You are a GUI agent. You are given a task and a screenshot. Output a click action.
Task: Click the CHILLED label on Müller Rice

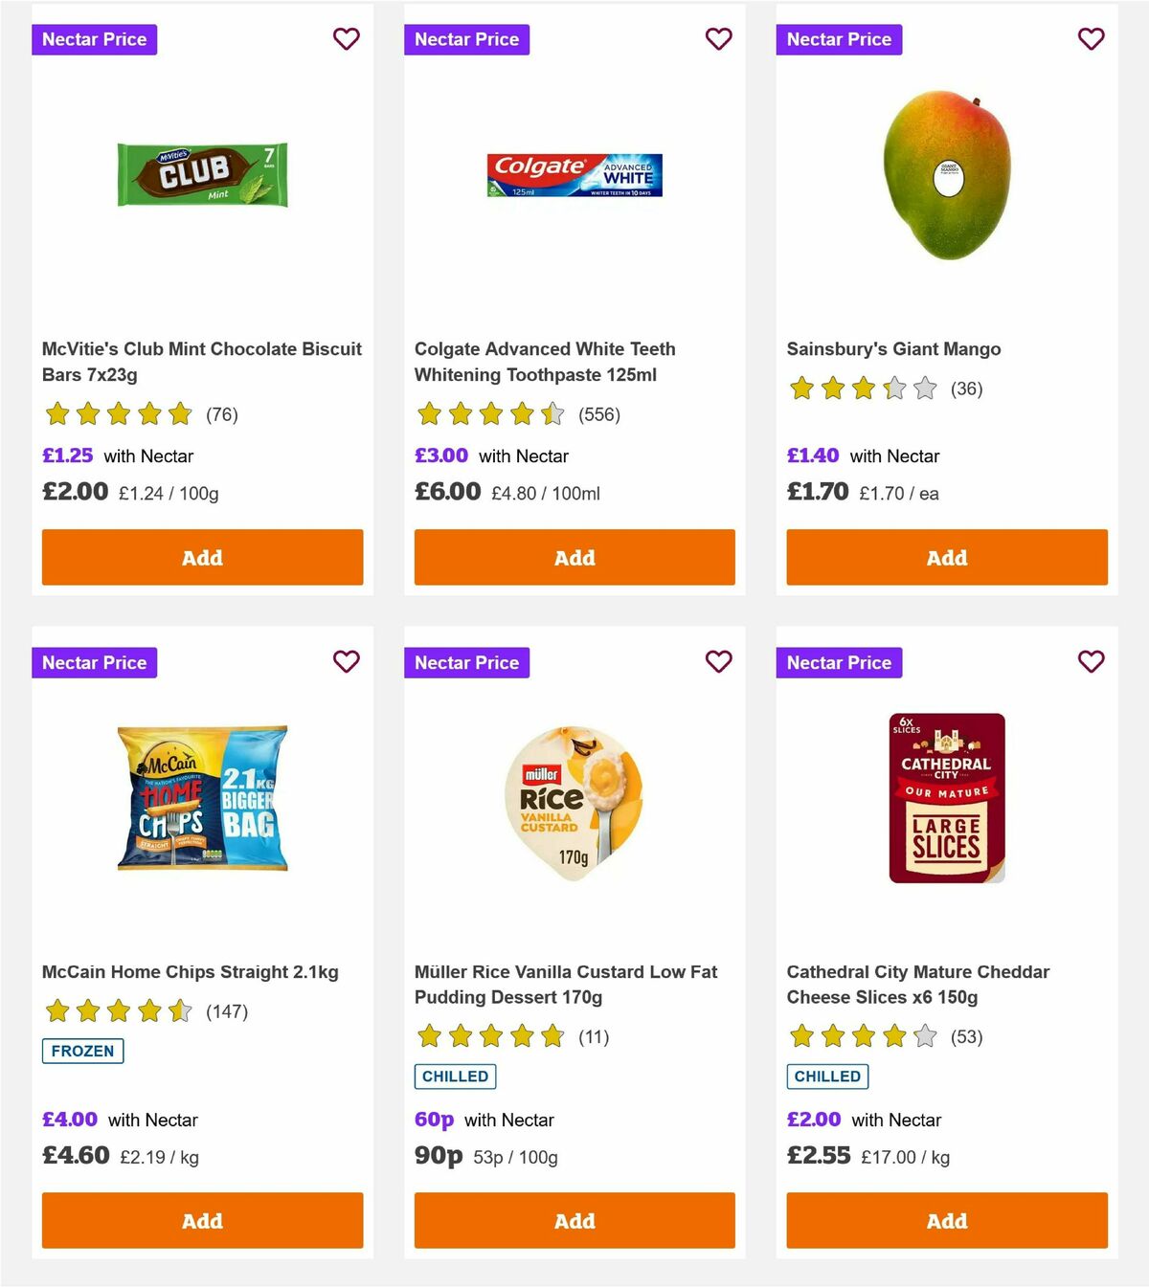click(455, 1076)
